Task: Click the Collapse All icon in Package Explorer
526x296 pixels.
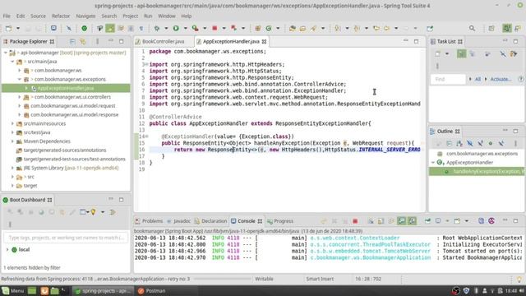Action: 72,42
